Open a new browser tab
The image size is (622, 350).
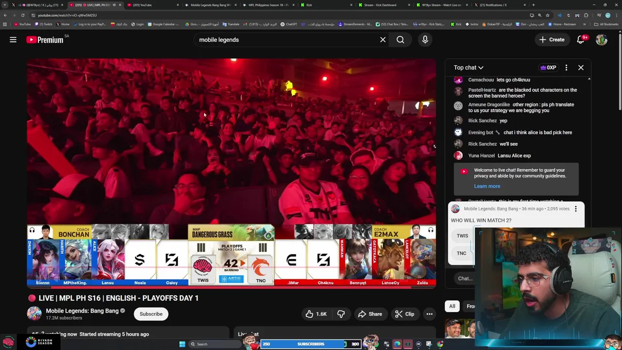tap(534, 5)
